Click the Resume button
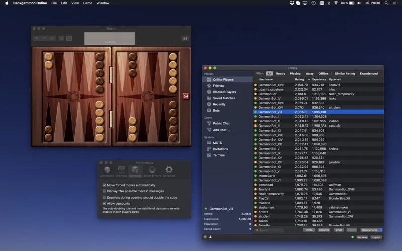The height and width of the screenshot is (251, 402). (324, 230)
